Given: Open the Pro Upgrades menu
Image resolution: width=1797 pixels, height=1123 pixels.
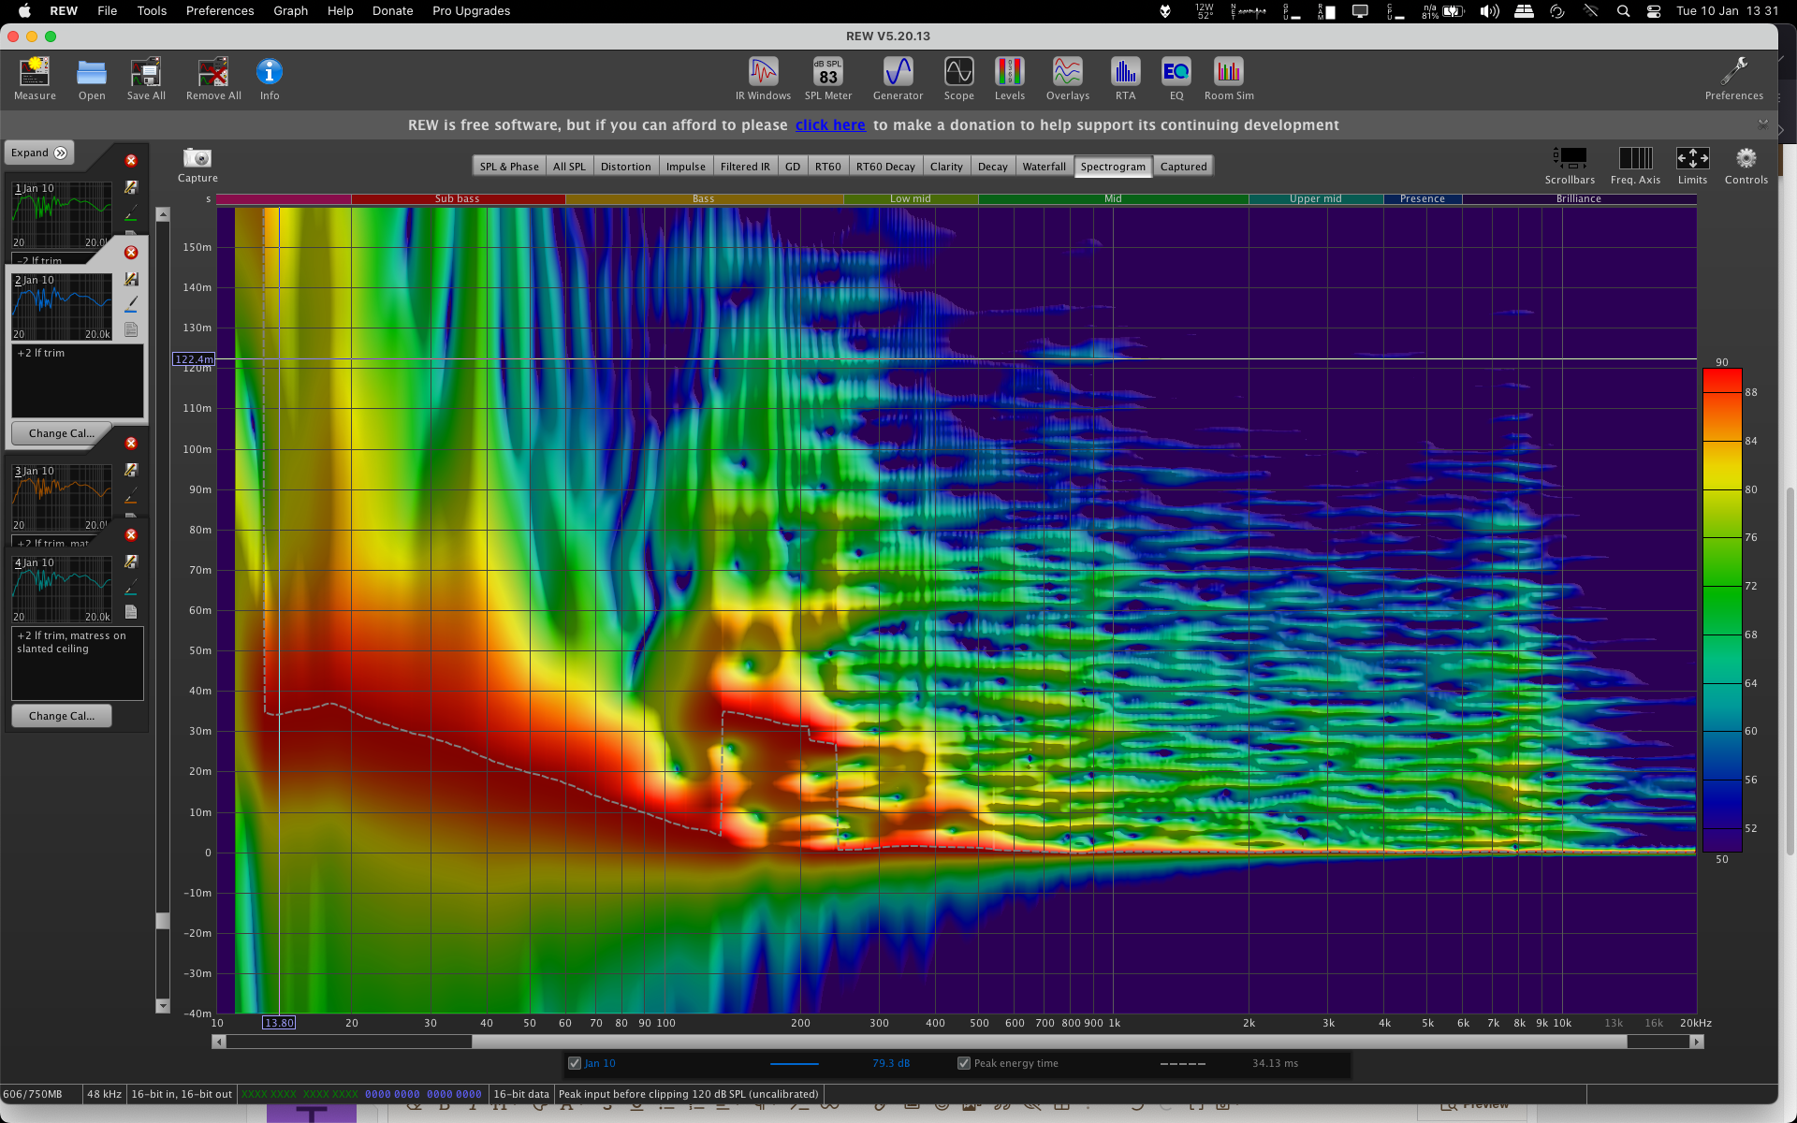Looking at the screenshot, I should (471, 11).
